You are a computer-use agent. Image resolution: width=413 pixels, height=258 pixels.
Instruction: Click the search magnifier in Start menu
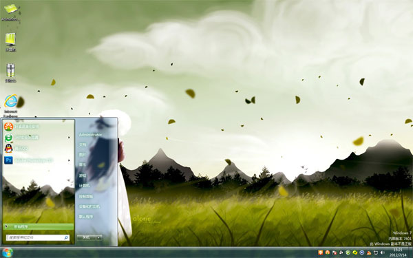coord(66,237)
